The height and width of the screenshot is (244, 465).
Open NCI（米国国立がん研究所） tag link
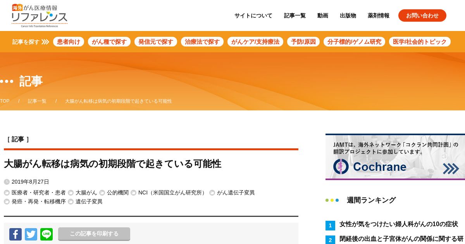[x=173, y=192]
